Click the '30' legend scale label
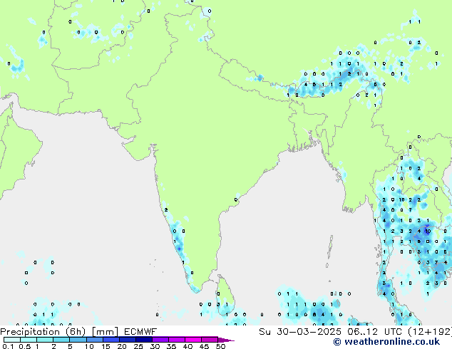 [x=155, y=346]
